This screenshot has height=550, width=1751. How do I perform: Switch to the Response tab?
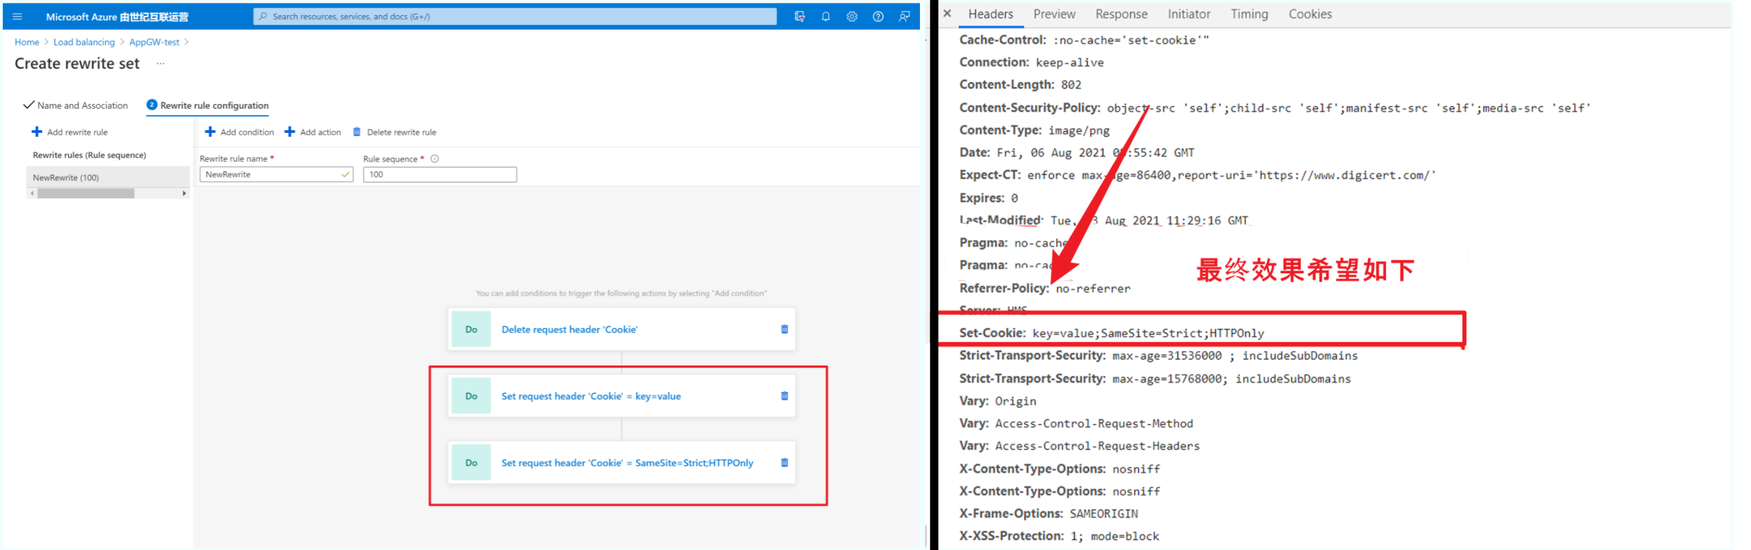(x=1121, y=14)
